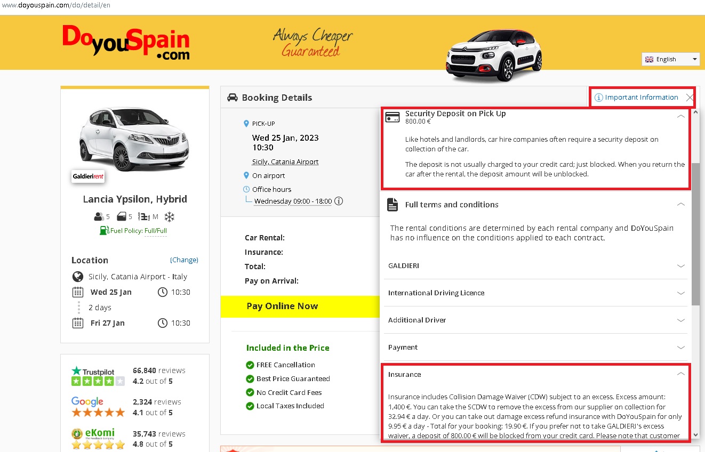Click the Trustpilot green star rating
The width and height of the screenshot is (705, 452).
point(98,381)
